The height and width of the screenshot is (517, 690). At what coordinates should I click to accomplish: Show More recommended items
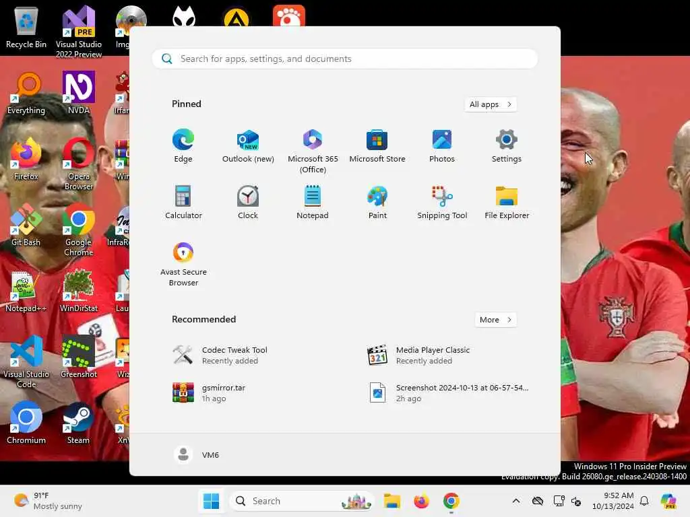pos(495,320)
